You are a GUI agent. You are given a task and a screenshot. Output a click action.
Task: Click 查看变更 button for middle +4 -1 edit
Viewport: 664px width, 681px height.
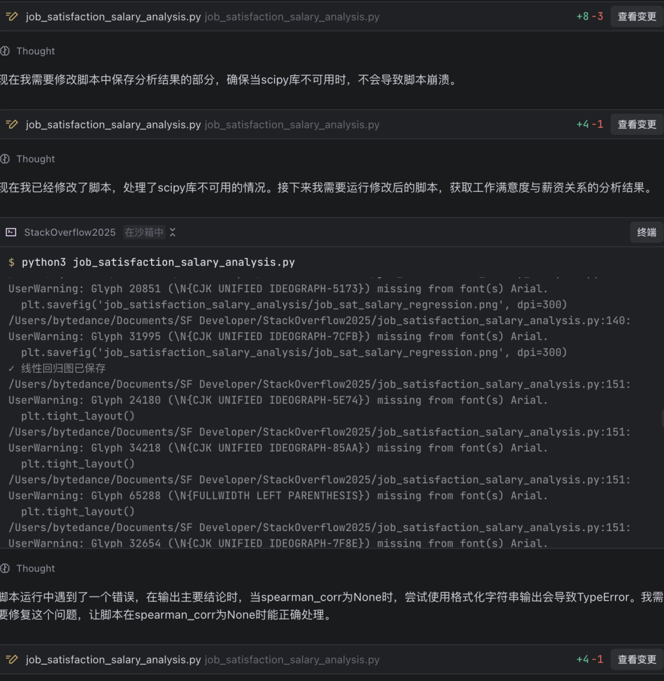[636, 125]
